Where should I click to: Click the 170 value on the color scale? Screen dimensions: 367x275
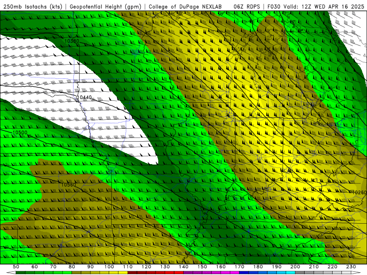pos(239,267)
